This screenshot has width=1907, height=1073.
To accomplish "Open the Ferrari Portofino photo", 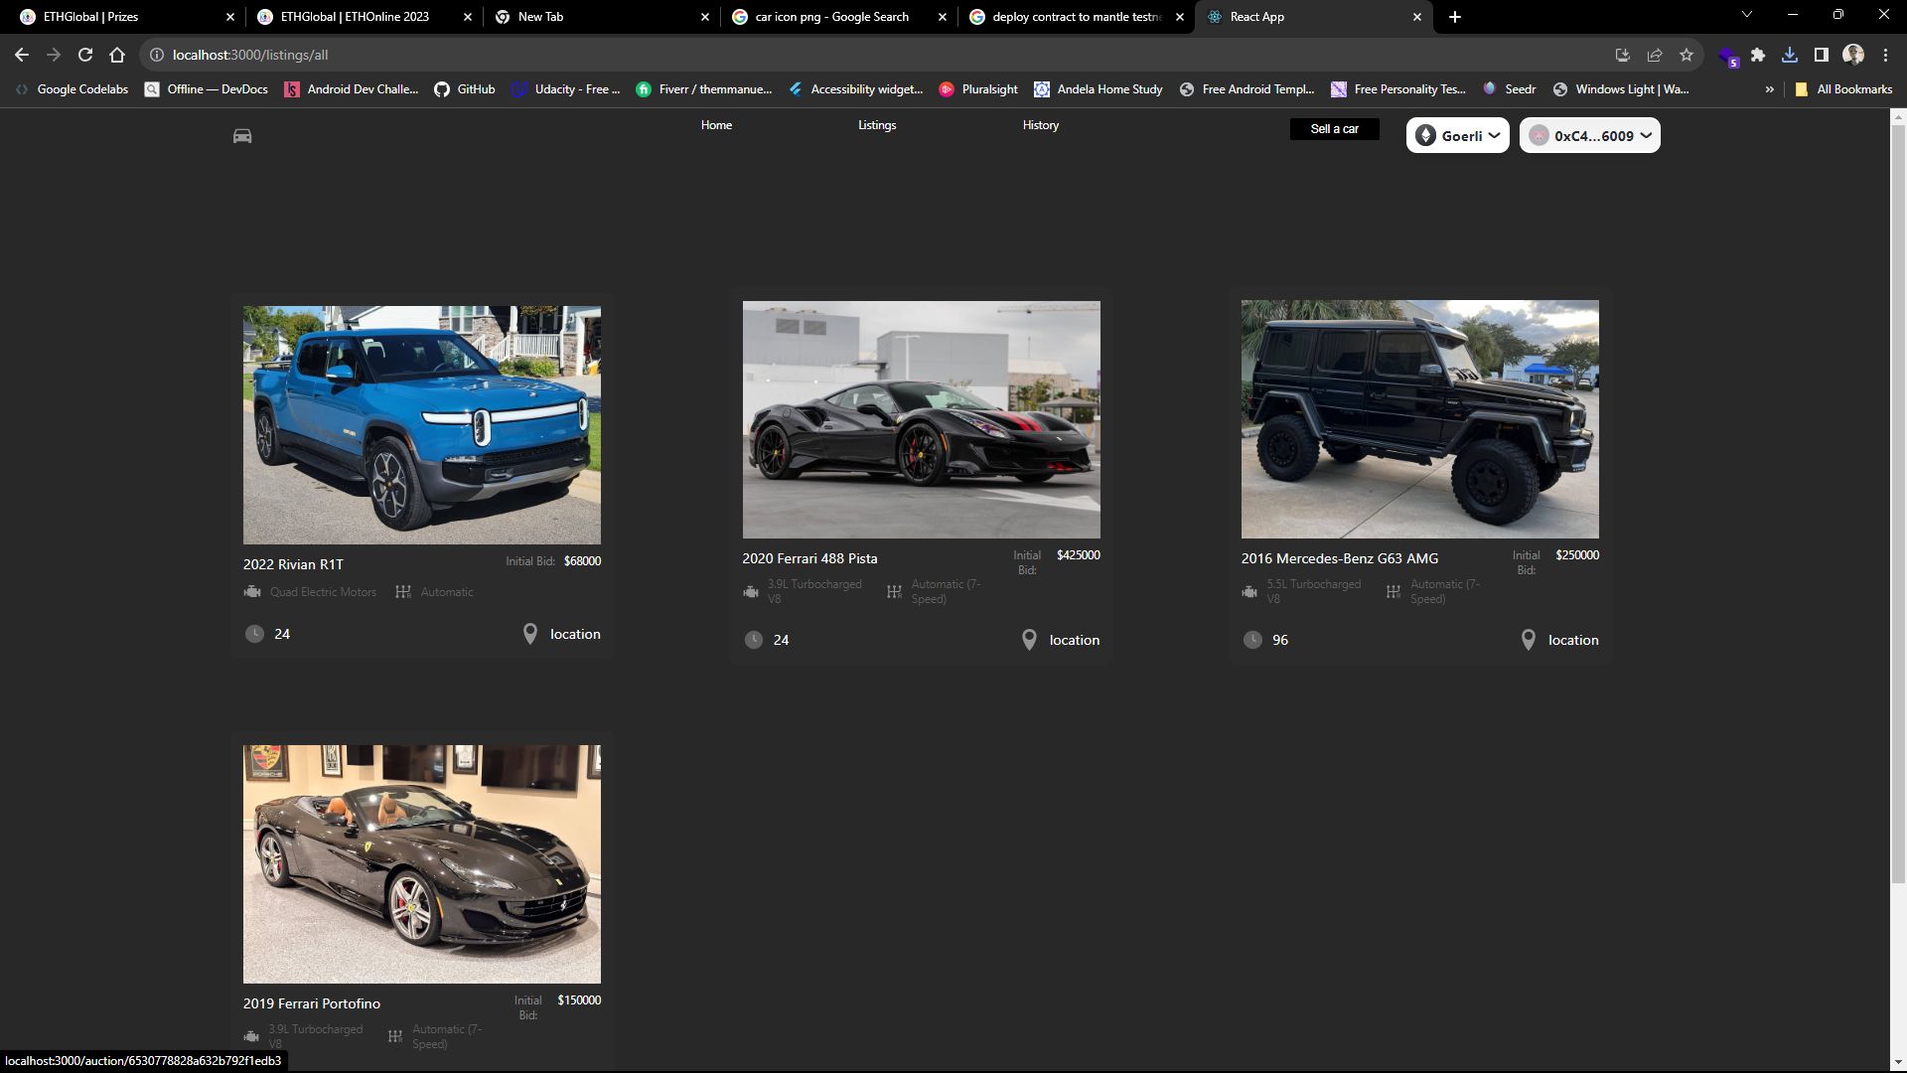I will click(x=422, y=864).
